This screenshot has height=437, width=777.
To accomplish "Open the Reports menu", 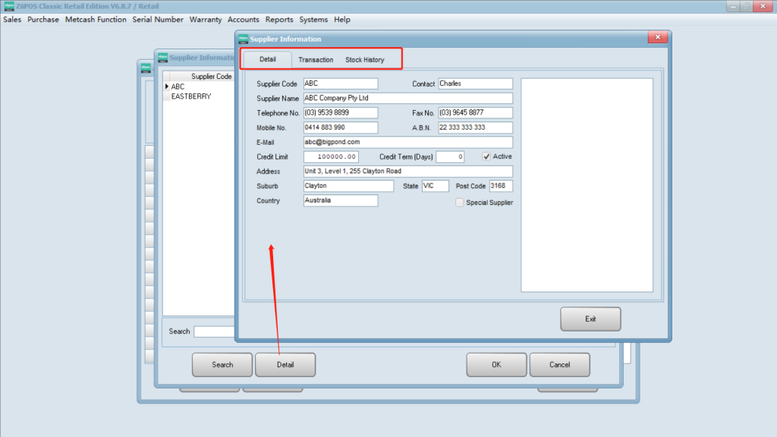I will pyautogui.click(x=279, y=20).
